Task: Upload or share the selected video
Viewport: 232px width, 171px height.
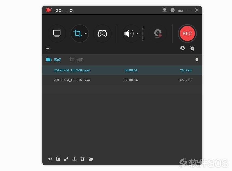Action: pyautogui.click(x=74, y=159)
